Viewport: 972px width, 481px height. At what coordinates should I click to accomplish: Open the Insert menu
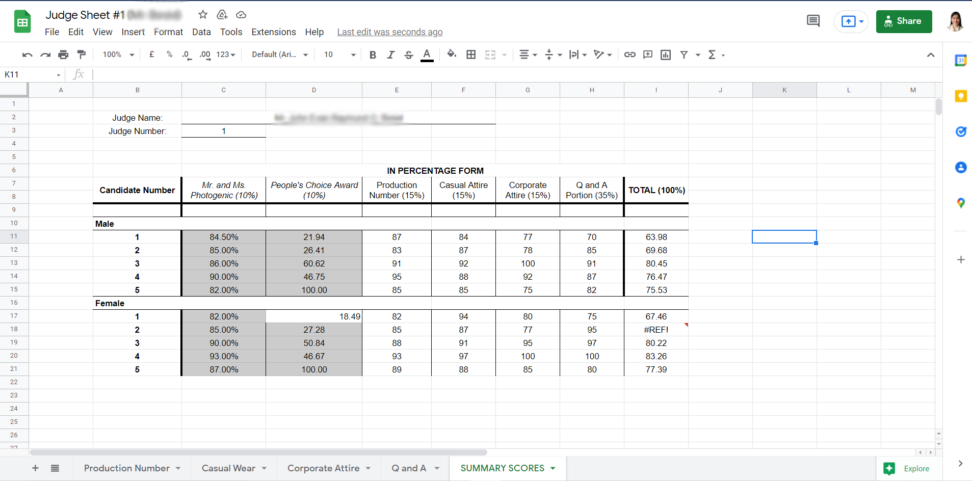133,32
